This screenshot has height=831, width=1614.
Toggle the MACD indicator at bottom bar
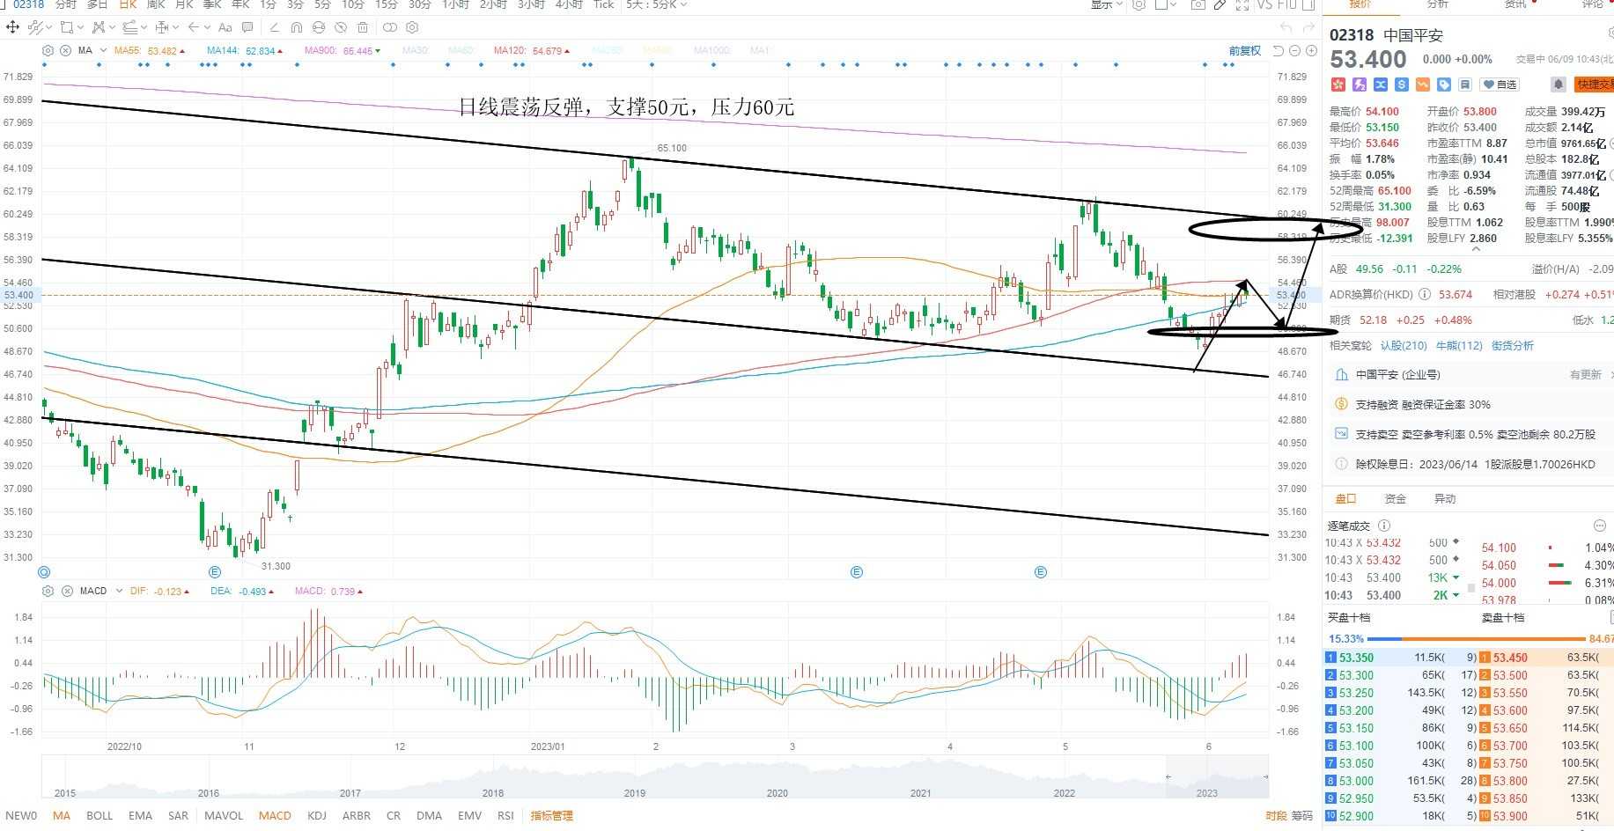275,815
